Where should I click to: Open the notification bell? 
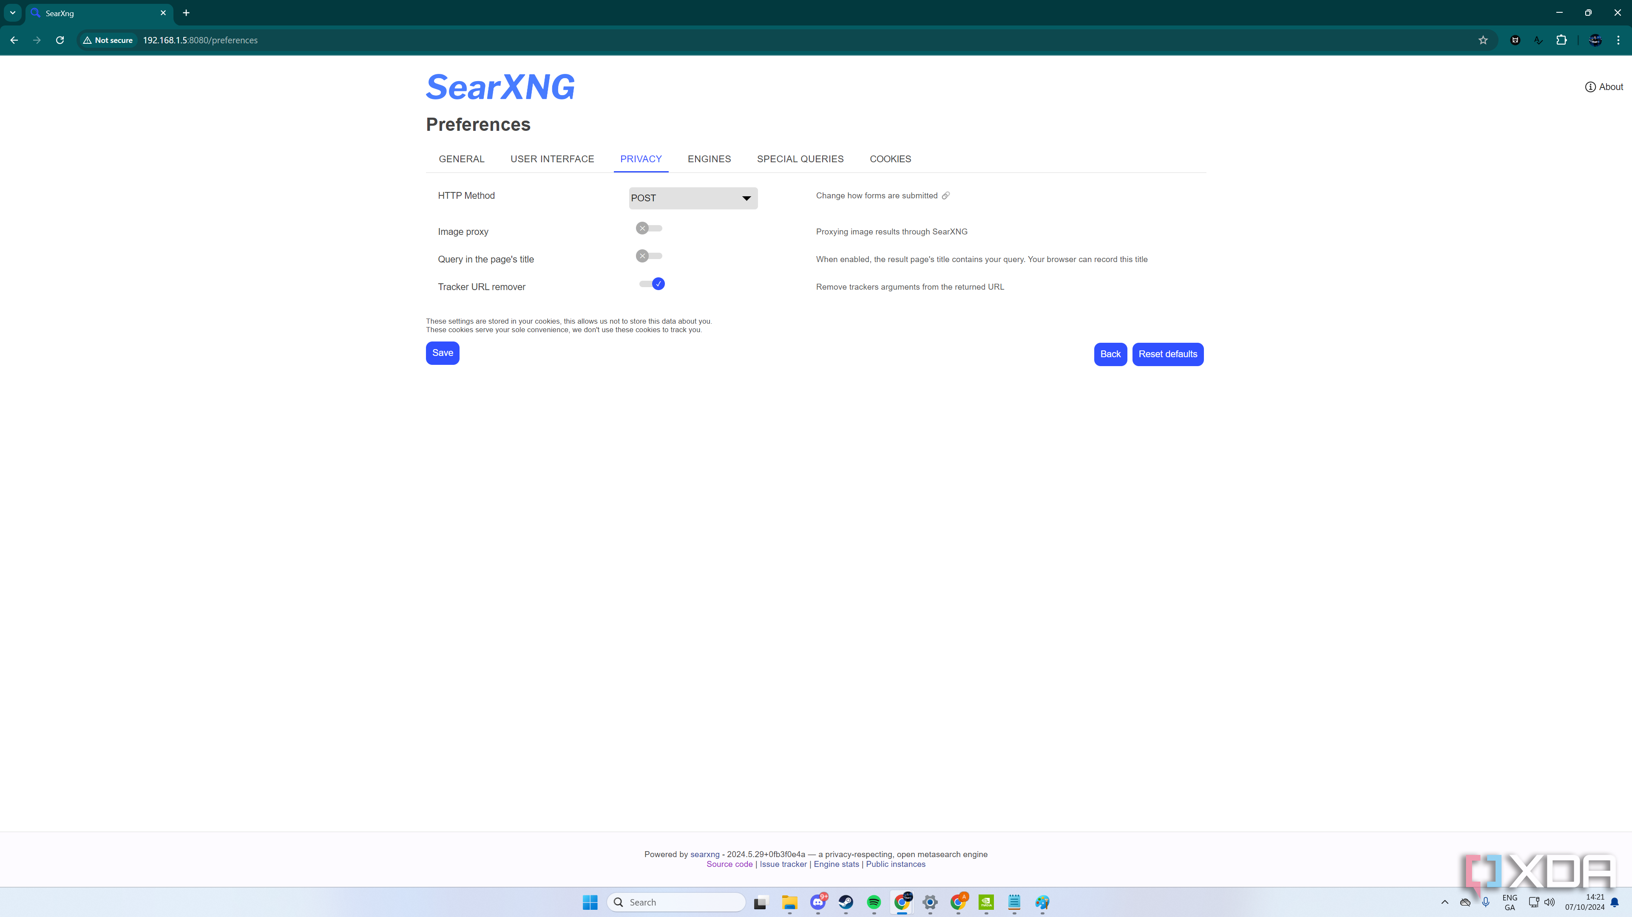pyautogui.click(x=1614, y=903)
